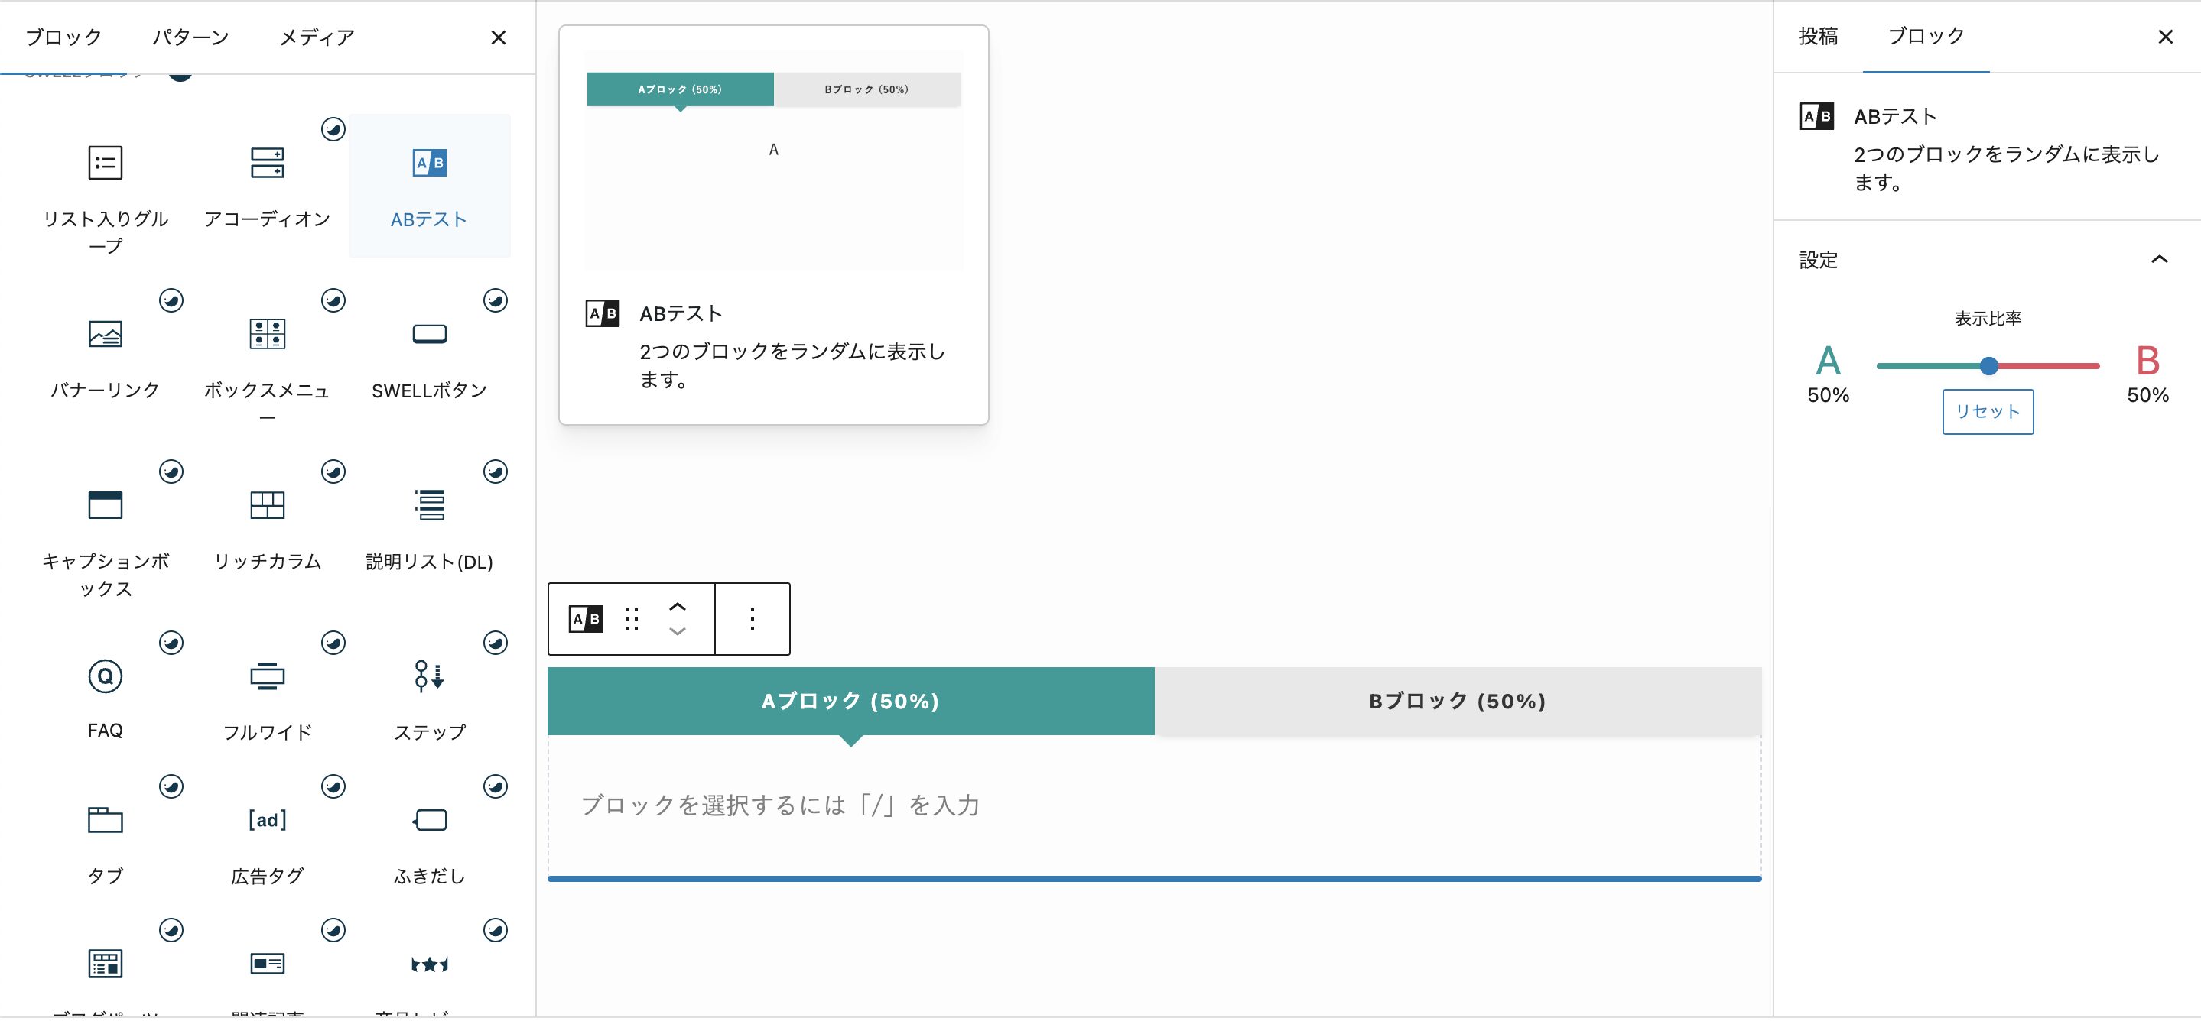Insert the SWELLボタン button block
The width and height of the screenshot is (2201, 1021).
(x=429, y=355)
